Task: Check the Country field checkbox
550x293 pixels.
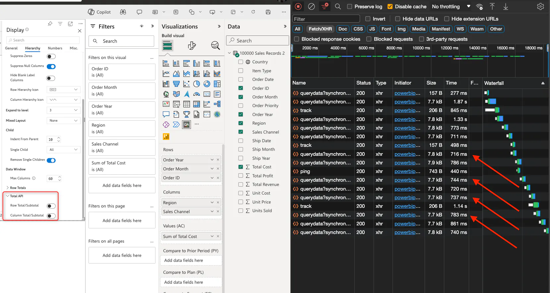Action: click(x=241, y=62)
